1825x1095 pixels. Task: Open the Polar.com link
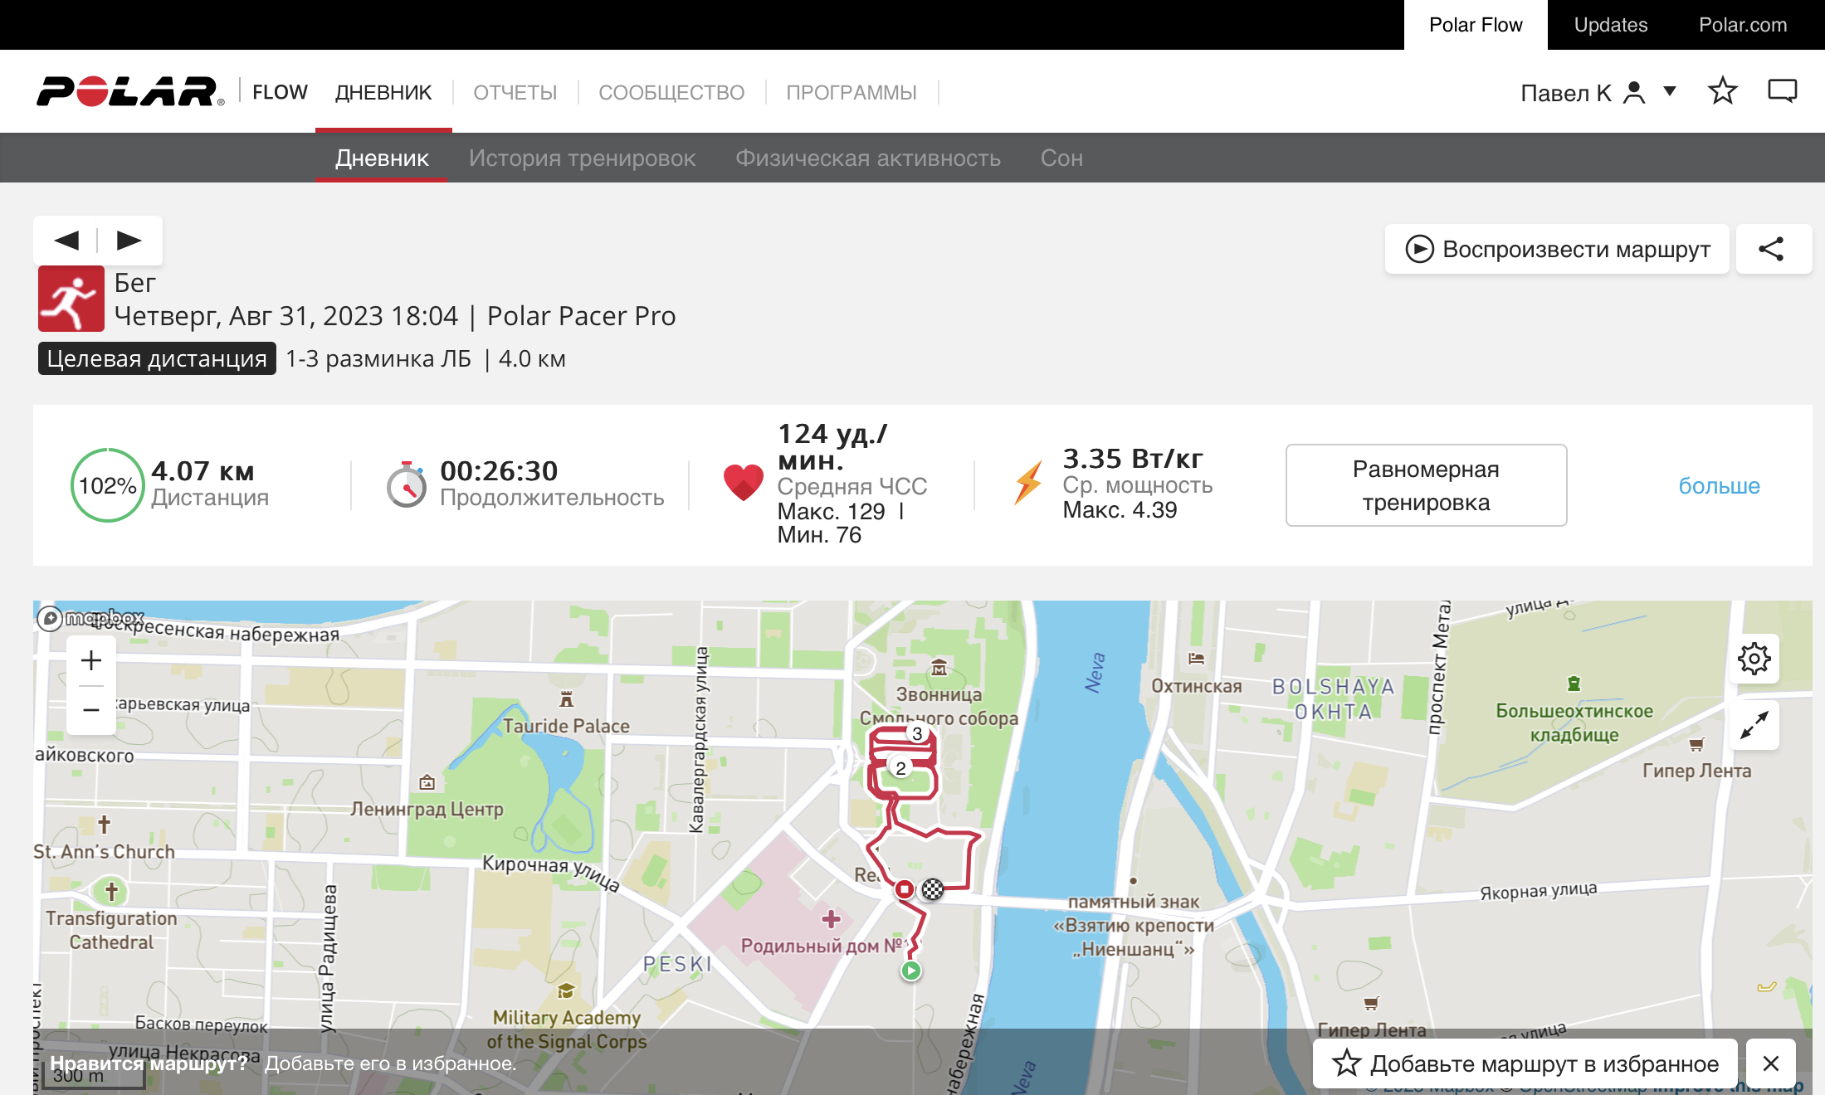[1743, 25]
